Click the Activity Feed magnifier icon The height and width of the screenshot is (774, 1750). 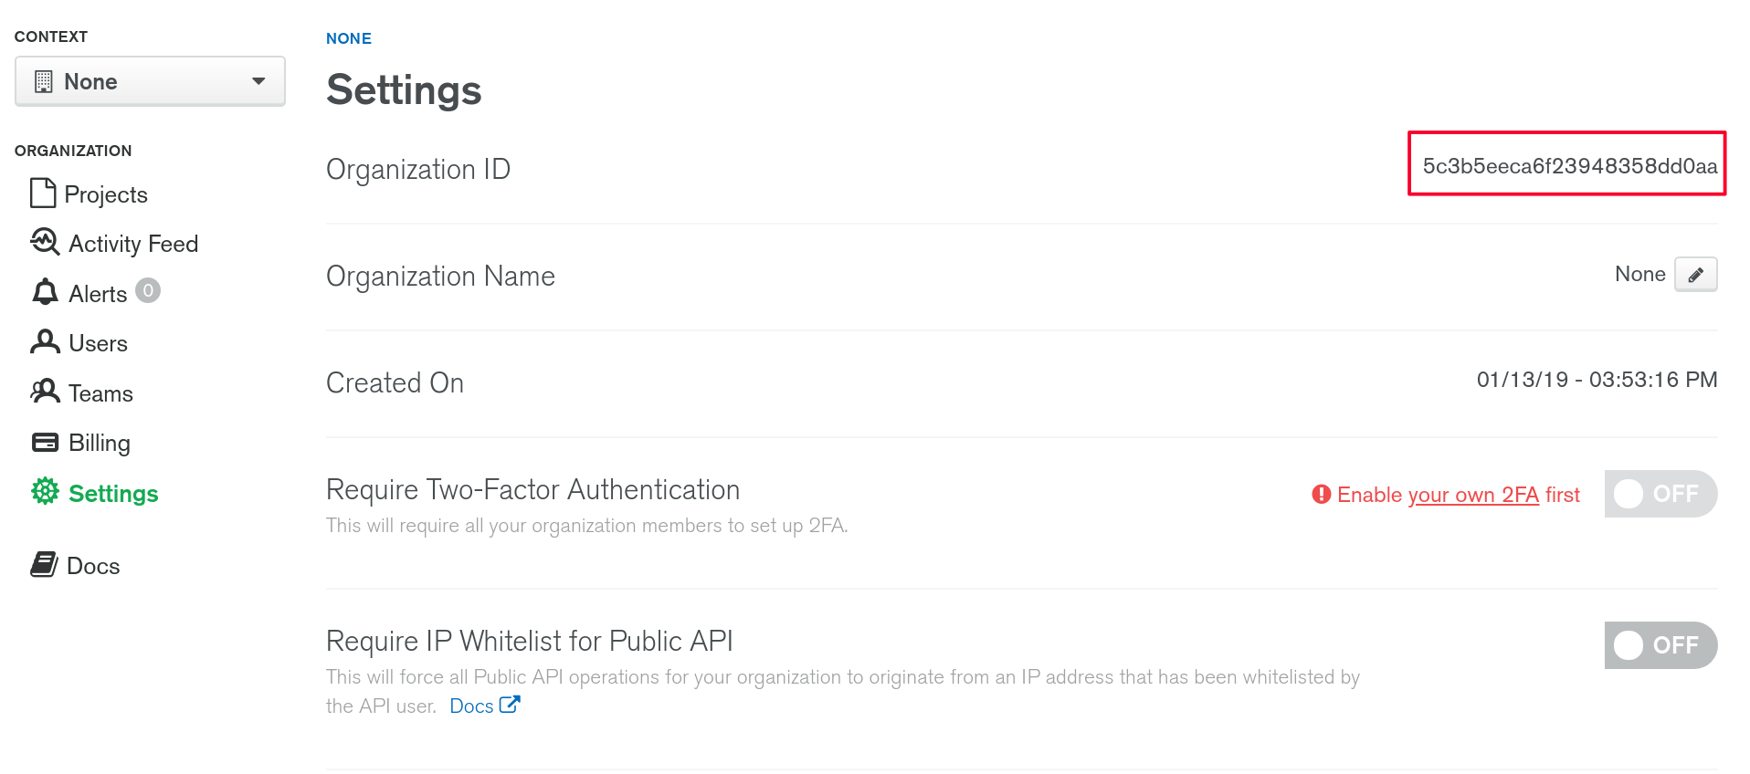click(45, 242)
